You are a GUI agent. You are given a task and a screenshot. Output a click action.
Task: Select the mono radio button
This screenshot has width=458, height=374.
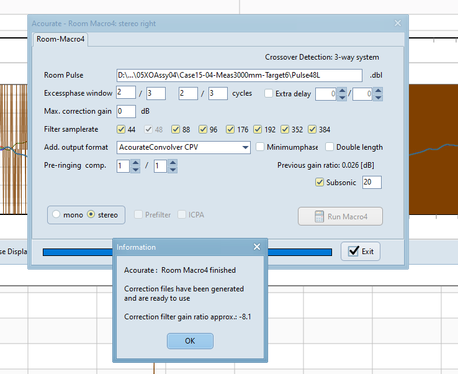coord(56,214)
